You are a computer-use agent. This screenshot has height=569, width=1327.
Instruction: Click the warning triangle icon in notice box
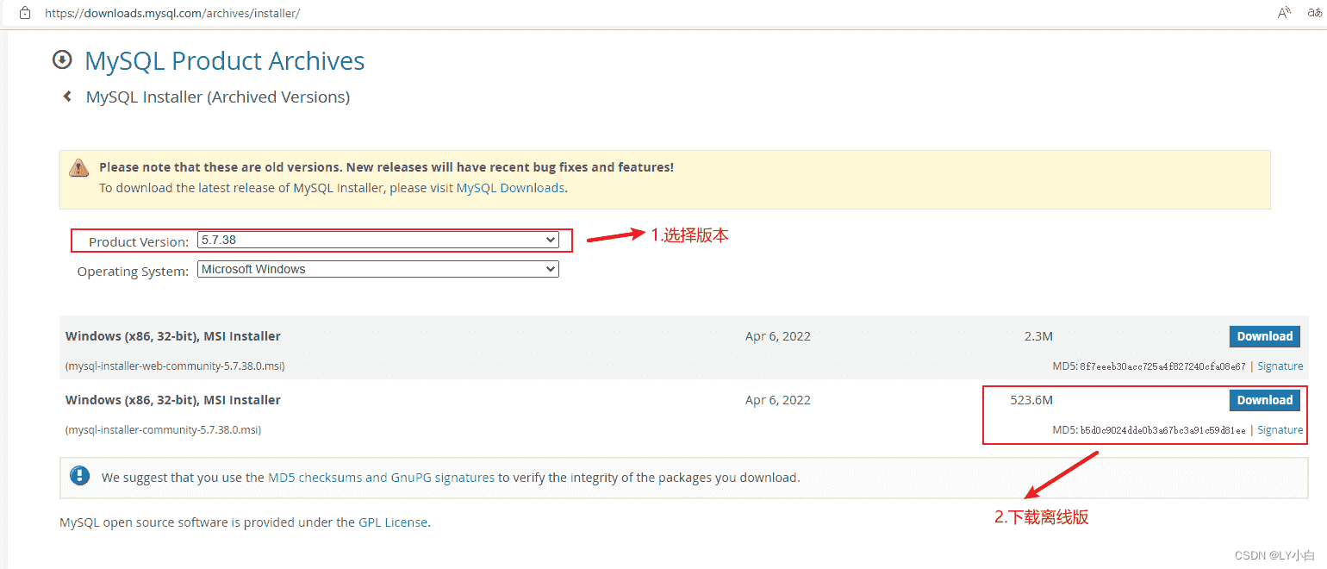(79, 167)
